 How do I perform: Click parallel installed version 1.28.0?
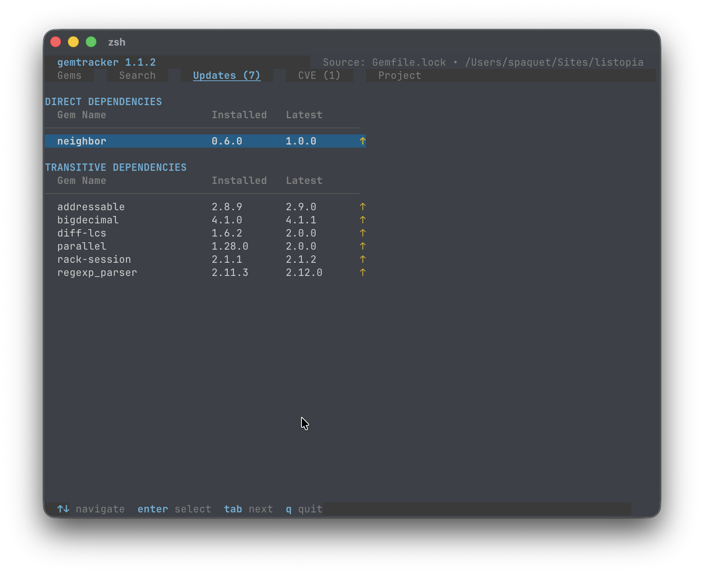coord(230,246)
